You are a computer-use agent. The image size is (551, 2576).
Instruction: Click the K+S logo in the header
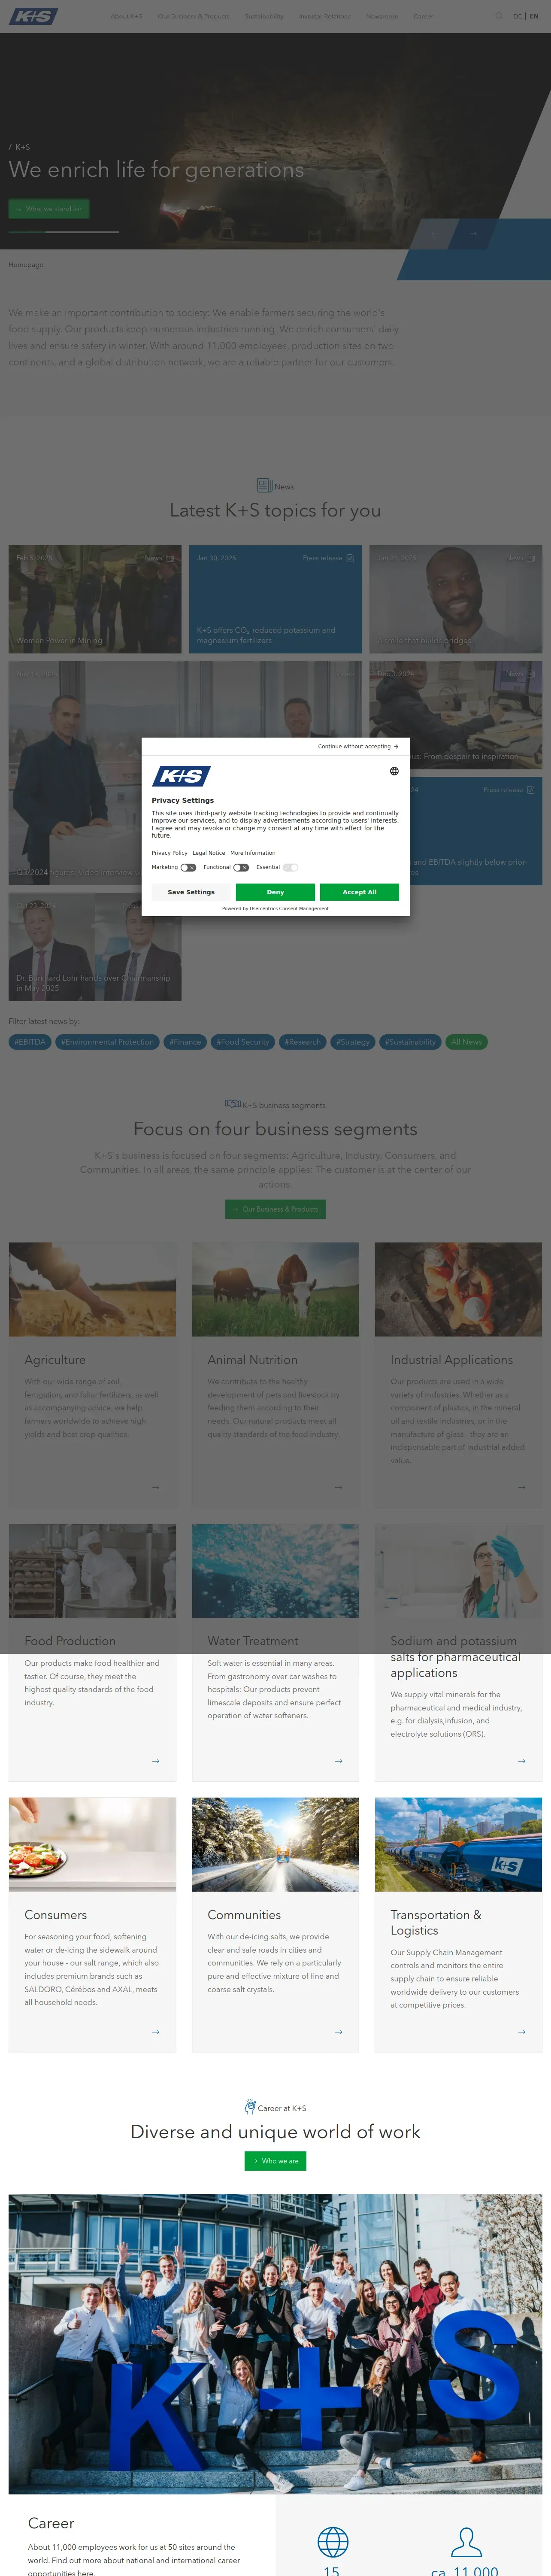point(33,16)
